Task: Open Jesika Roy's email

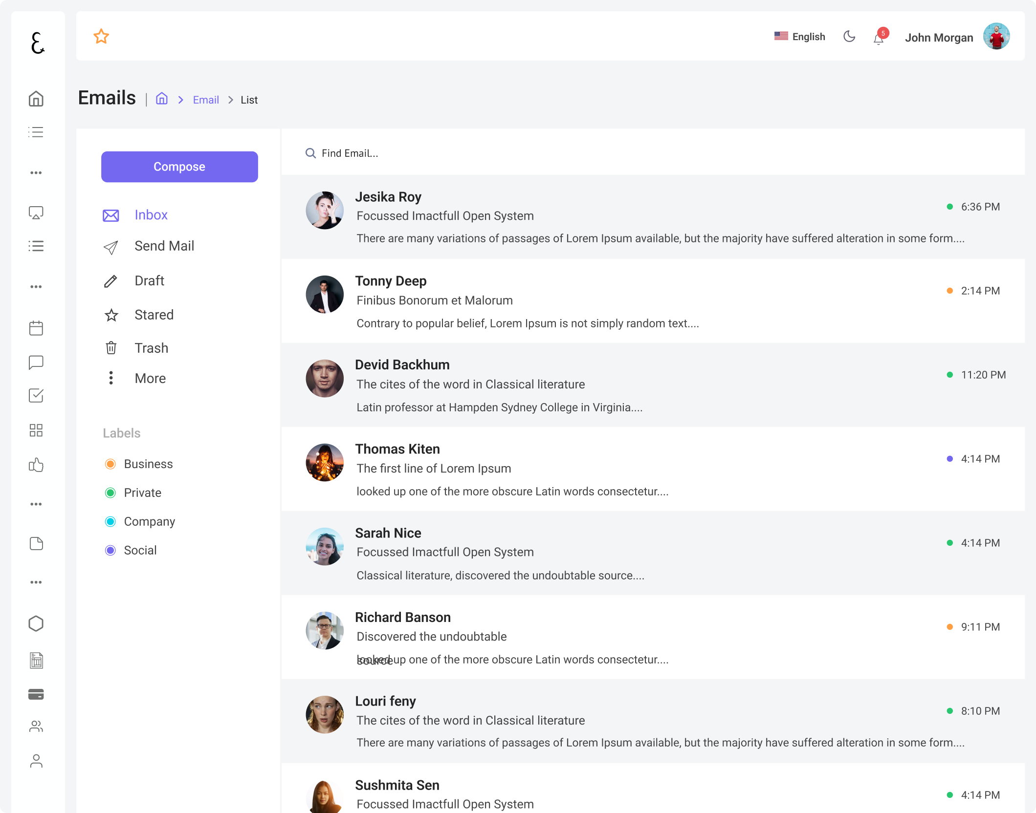Action: [x=653, y=217]
